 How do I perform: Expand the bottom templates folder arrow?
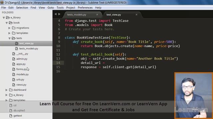coord(7,100)
